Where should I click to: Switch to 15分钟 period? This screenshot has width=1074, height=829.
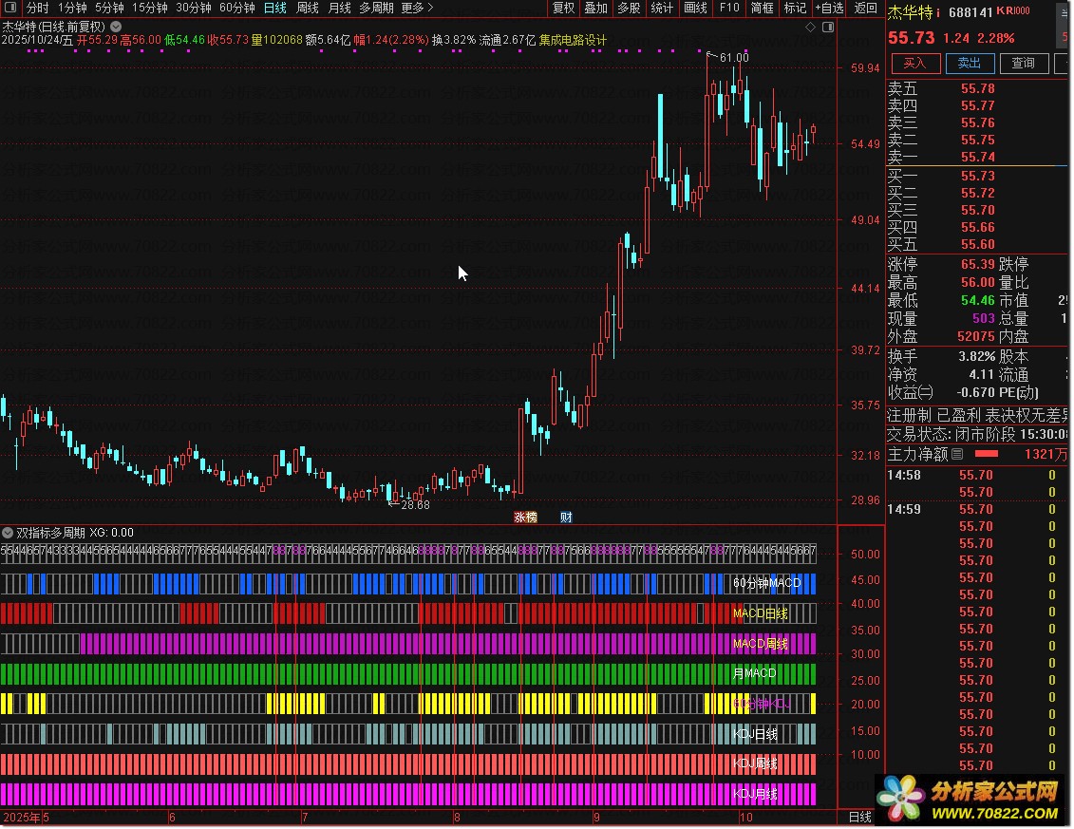pos(149,8)
